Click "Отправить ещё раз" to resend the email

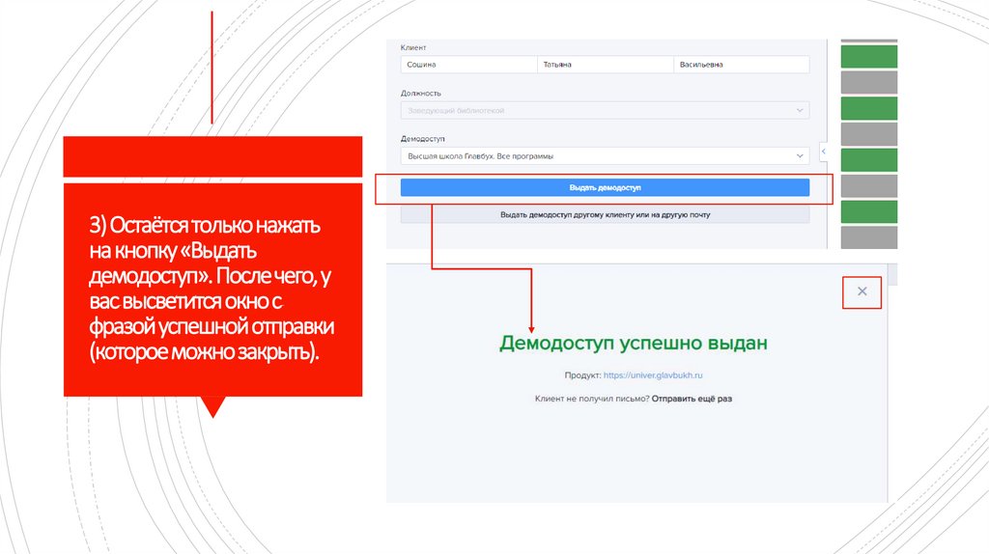(x=692, y=399)
